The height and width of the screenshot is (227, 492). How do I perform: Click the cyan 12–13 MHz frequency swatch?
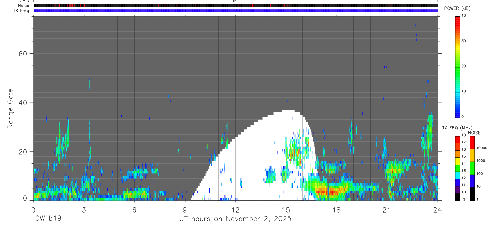coord(458,175)
